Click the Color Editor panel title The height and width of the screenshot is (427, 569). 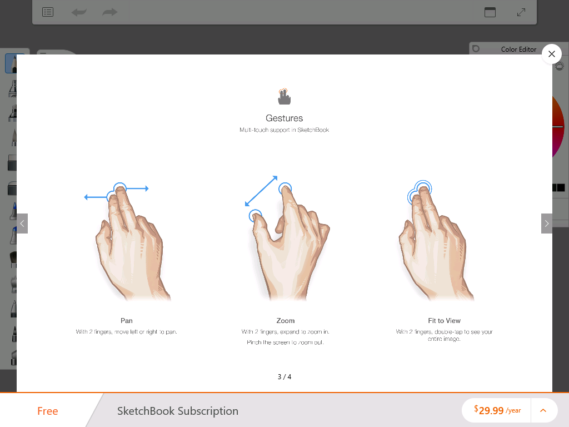tap(518, 49)
